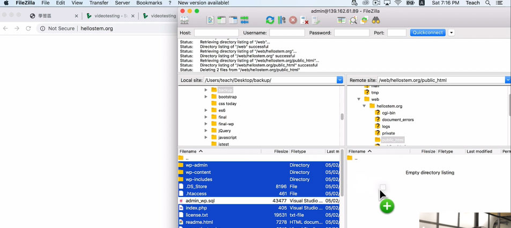Open the Quickconnect history dropdown arrow
The image size is (511, 228).
click(x=451, y=33)
